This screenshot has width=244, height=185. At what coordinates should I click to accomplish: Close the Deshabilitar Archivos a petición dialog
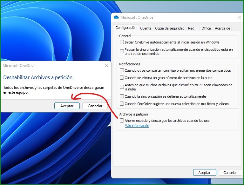point(106,65)
